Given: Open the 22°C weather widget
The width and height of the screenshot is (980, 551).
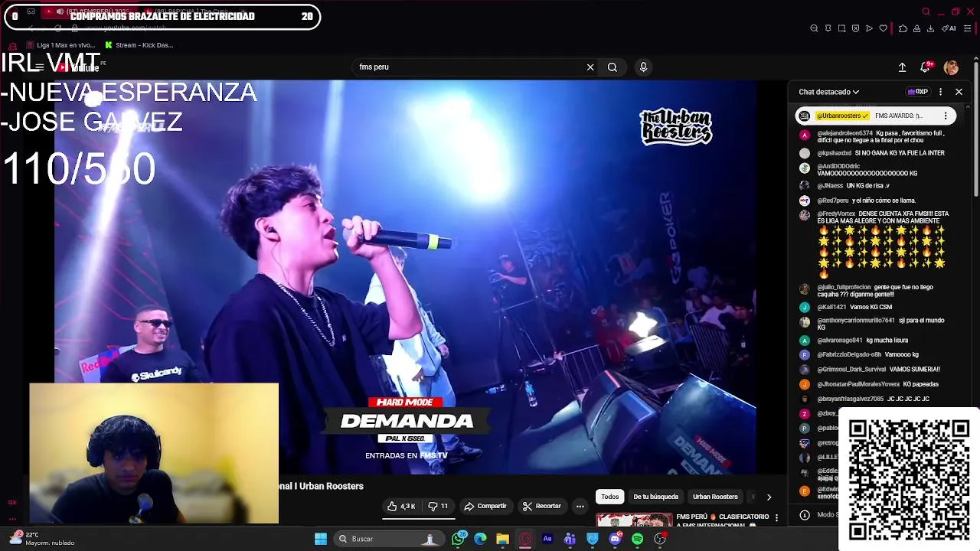Looking at the screenshot, I should (x=42, y=539).
